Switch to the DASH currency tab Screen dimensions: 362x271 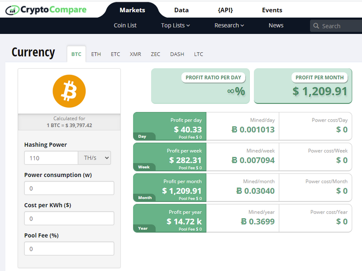pyautogui.click(x=177, y=54)
